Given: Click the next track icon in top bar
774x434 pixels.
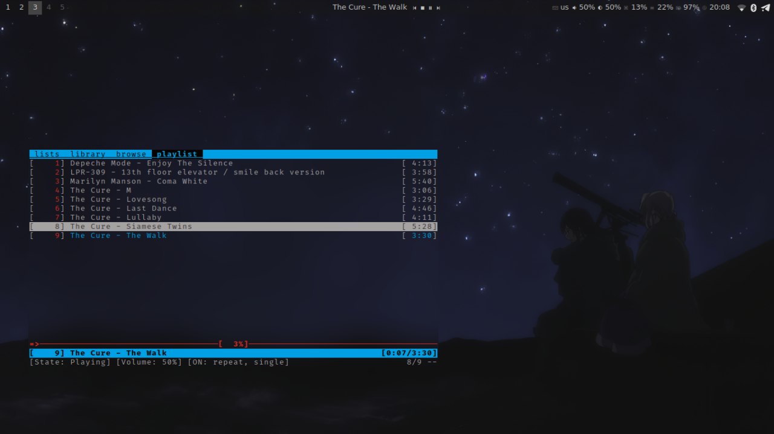Looking at the screenshot, I should point(438,8).
